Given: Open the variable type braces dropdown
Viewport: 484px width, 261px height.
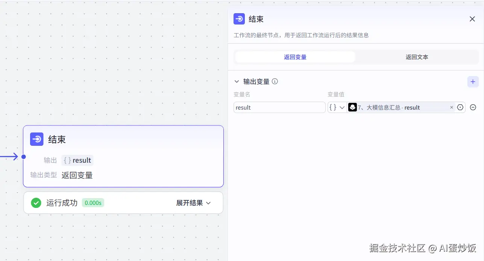Looking at the screenshot, I should click(337, 107).
